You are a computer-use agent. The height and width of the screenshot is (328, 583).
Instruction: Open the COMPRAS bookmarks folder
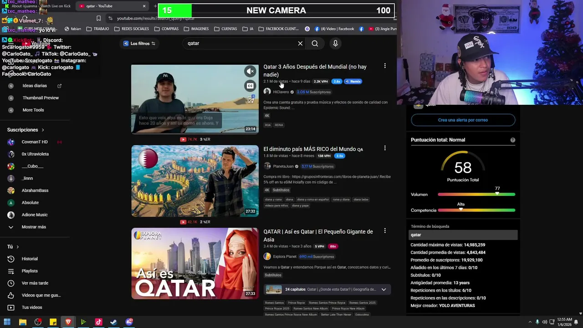pos(166,29)
